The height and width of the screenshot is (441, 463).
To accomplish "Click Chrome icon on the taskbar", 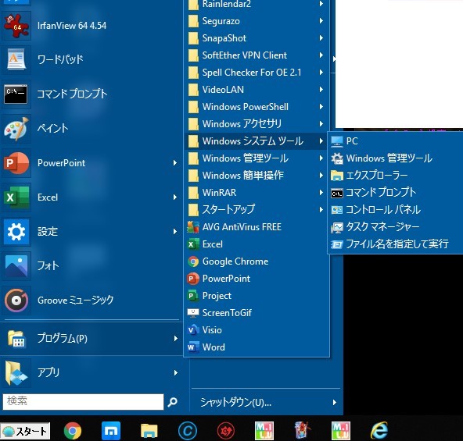I will (x=72, y=431).
